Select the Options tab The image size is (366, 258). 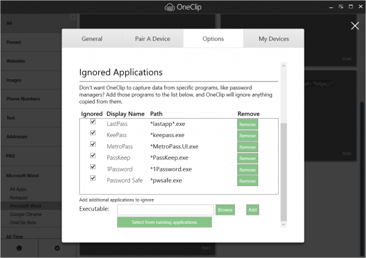[x=213, y=39]
